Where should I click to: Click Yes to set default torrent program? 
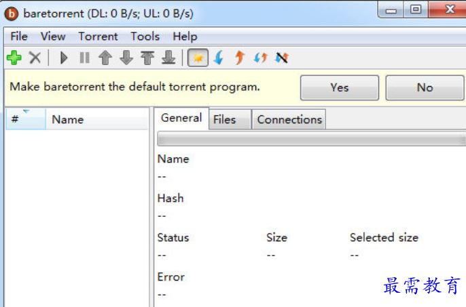(x=340, y=87)
